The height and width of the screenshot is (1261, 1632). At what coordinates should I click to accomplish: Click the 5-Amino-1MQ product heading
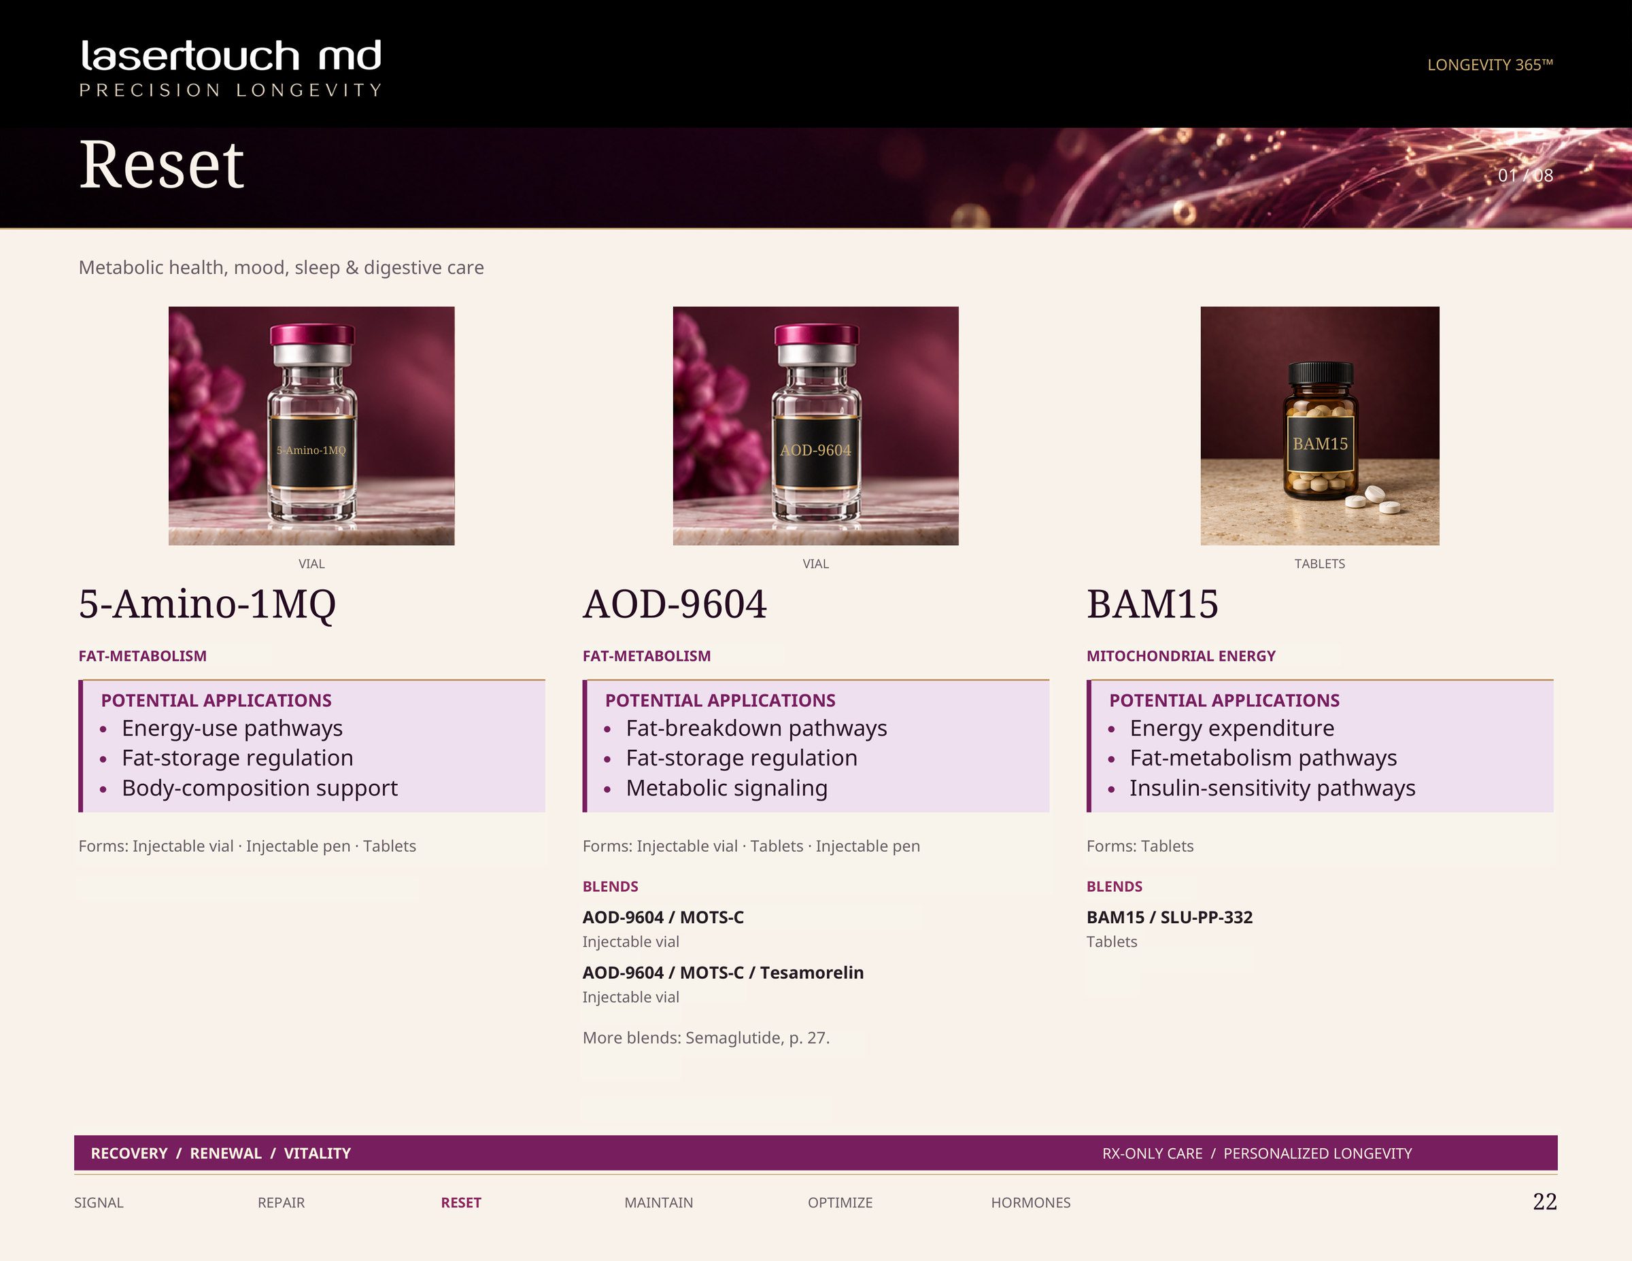point(207,604)
